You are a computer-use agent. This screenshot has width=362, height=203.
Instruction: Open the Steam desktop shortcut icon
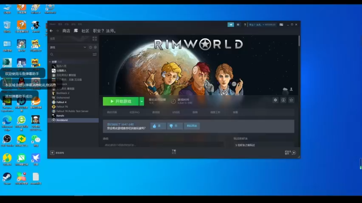(x=7, y=178)
